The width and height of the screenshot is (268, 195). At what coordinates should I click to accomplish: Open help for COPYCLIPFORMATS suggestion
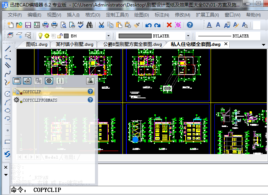pyautogui.click(x=90, y=100)
